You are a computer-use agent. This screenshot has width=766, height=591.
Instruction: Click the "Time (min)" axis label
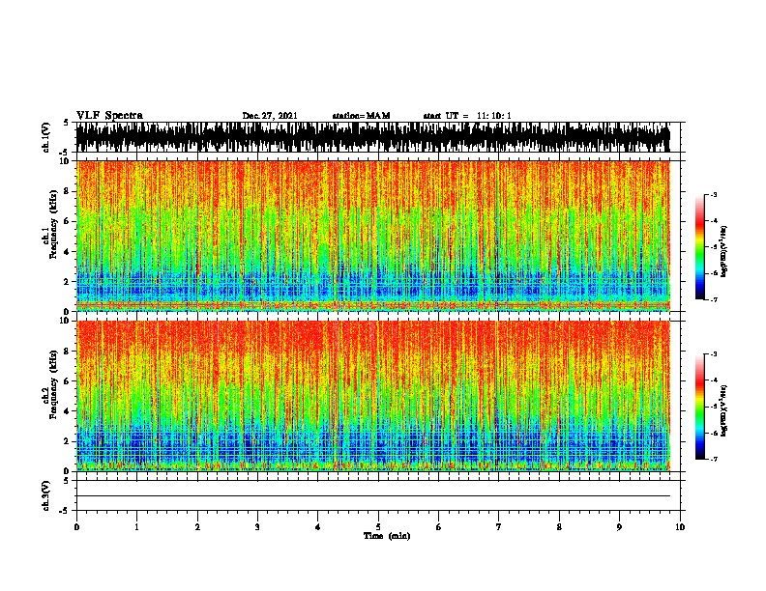[x=387, y=536]
